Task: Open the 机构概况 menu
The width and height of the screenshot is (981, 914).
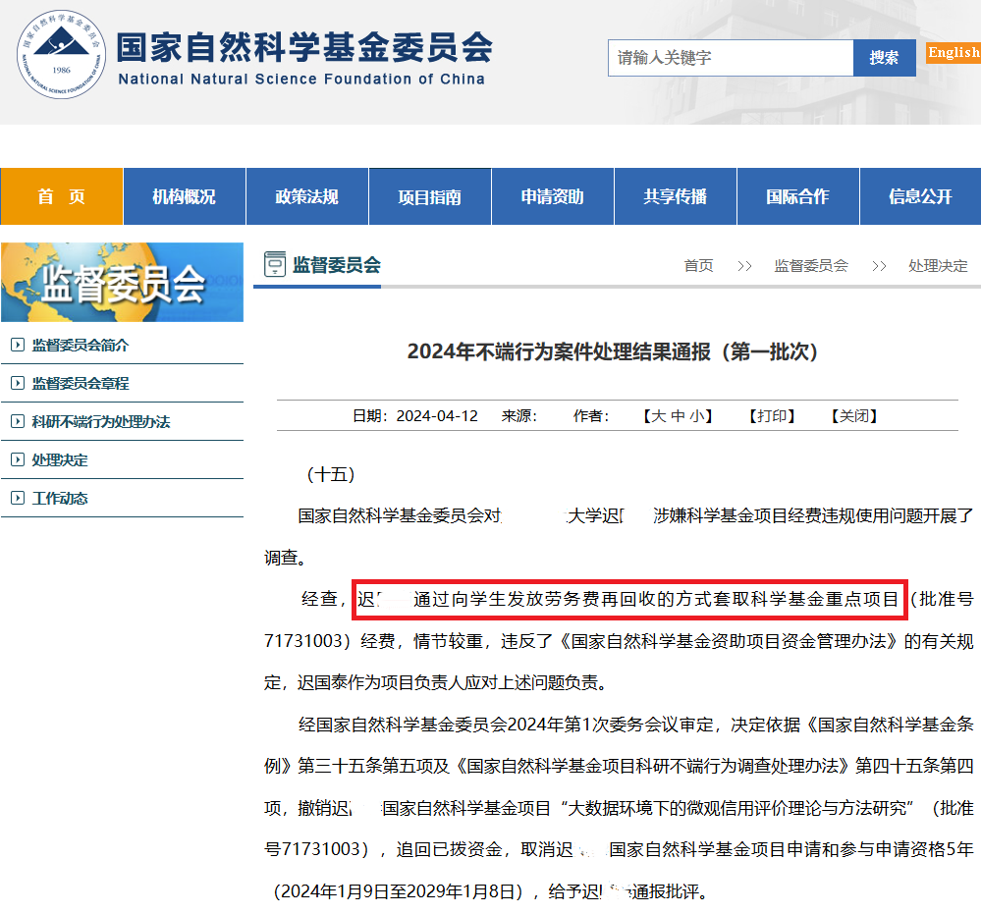Action: [x=184, y=196]
